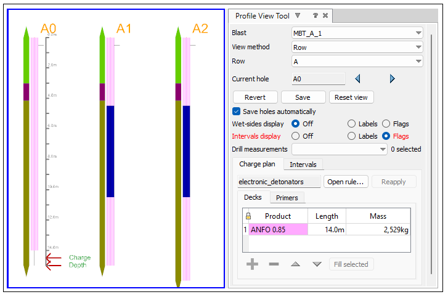Screen dimensions: 448x297
Task: Click the Current hole field A0
Action: (319, 79)
